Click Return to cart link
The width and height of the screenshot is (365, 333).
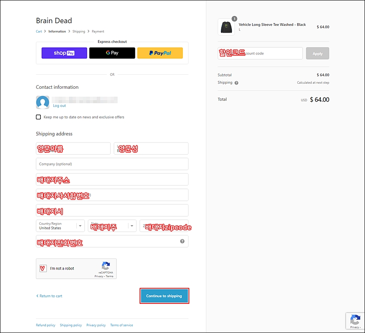click(49, 296)
